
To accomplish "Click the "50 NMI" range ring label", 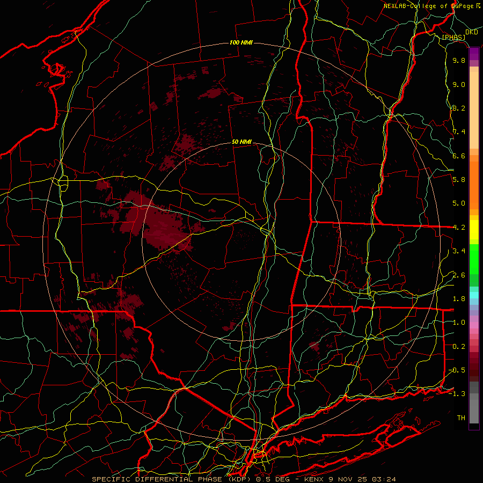I will point(241,142).
